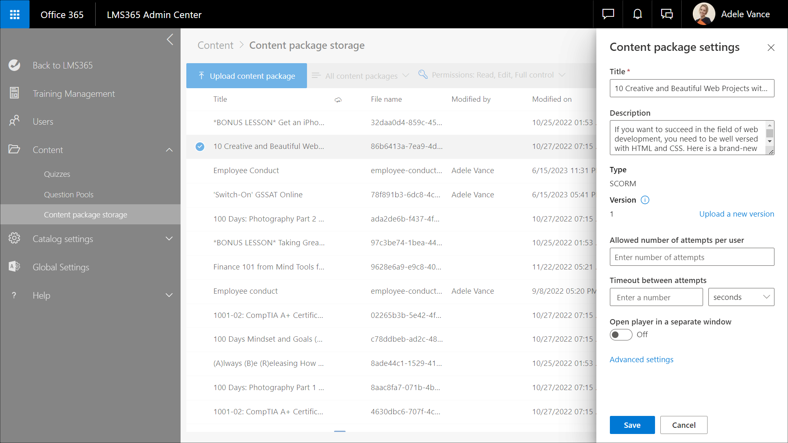
Task: Expand the Catalog settings menu section
Action: click(x=169, y=239)
